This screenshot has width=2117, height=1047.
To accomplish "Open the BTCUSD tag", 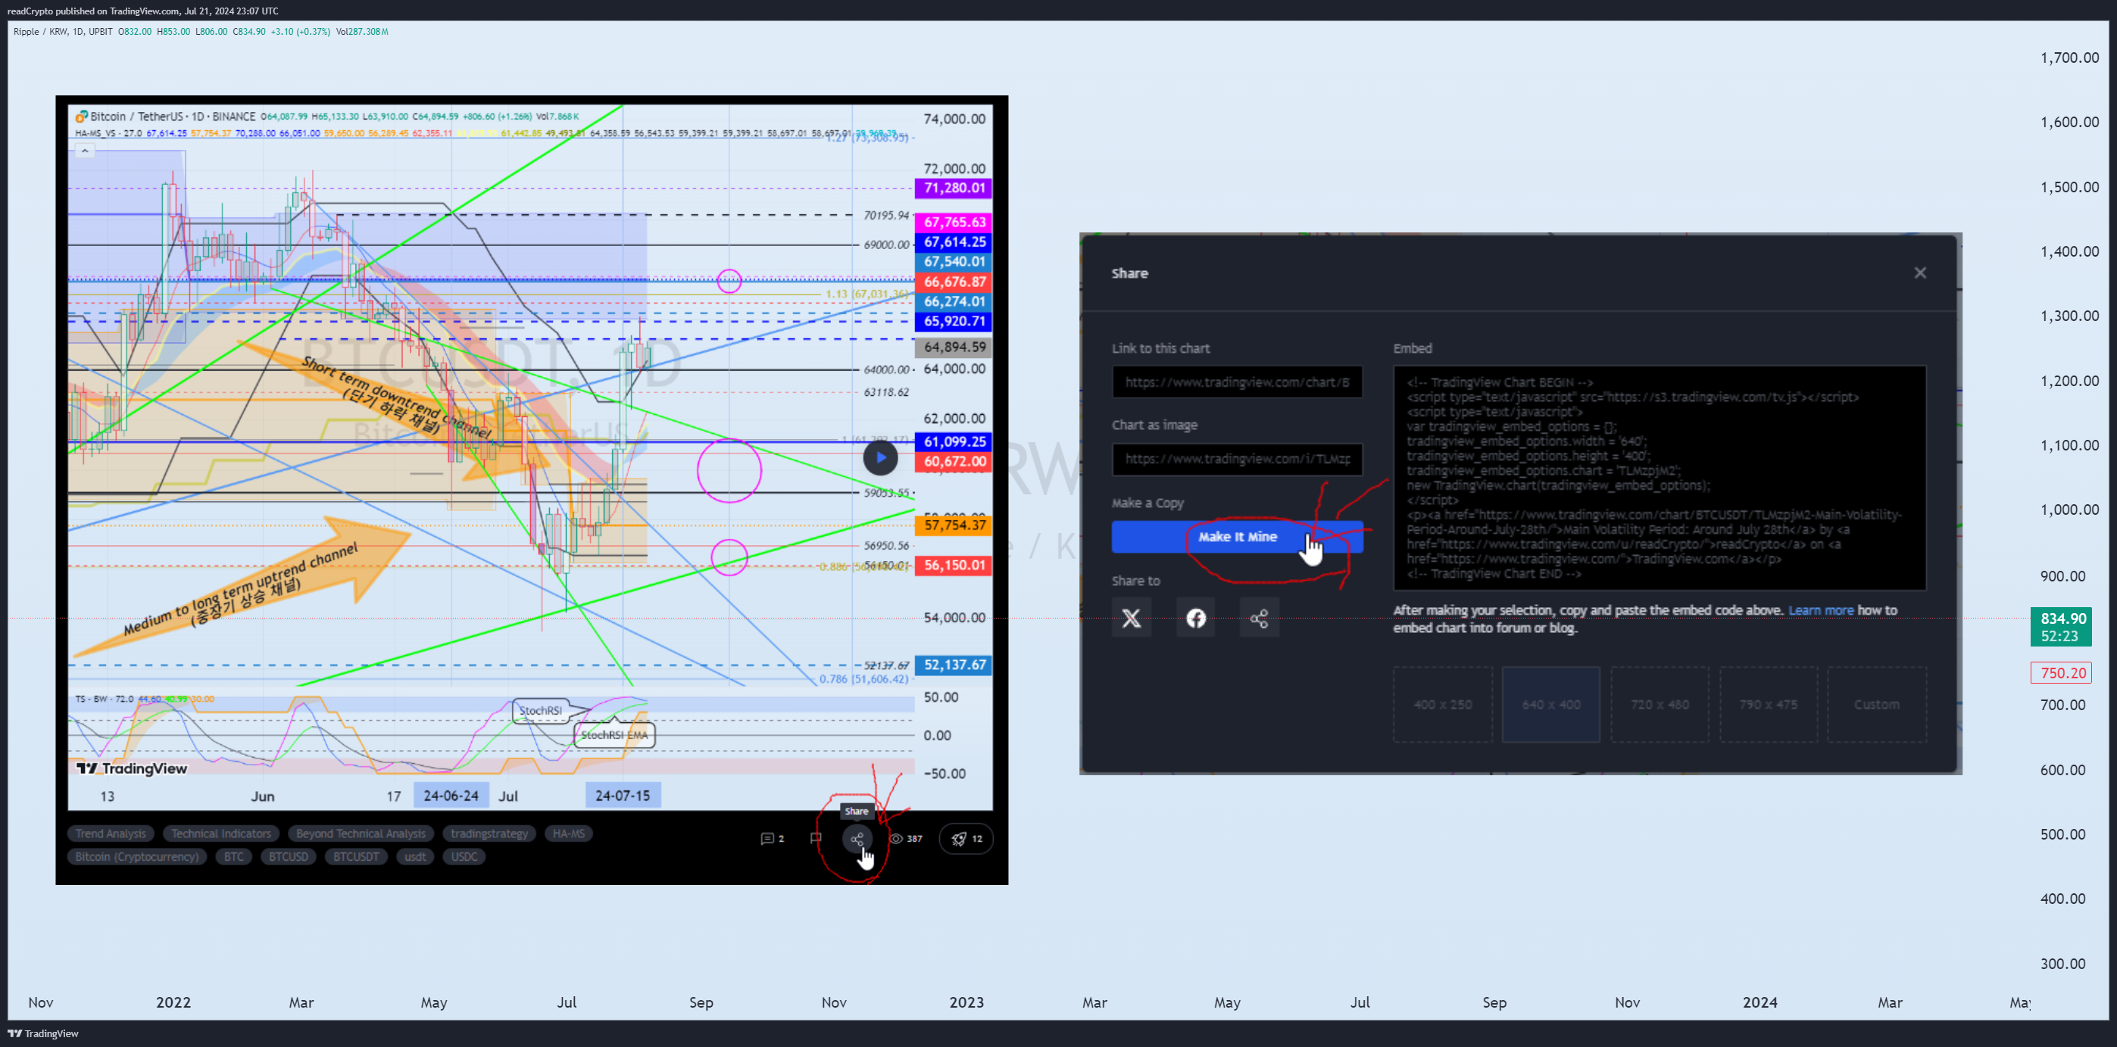I will coord(288,856).
